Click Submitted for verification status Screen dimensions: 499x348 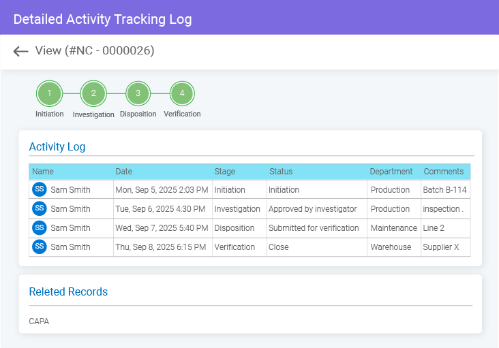click(314, 228)
